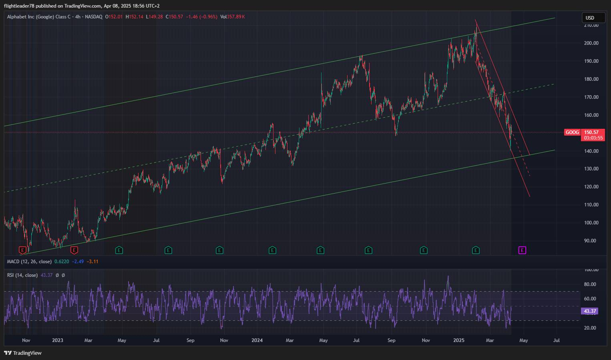Open the green earnings marker near Nov 2024
Image resolution: width=611 pixels, height=360 pixels.
click(424, 250)
